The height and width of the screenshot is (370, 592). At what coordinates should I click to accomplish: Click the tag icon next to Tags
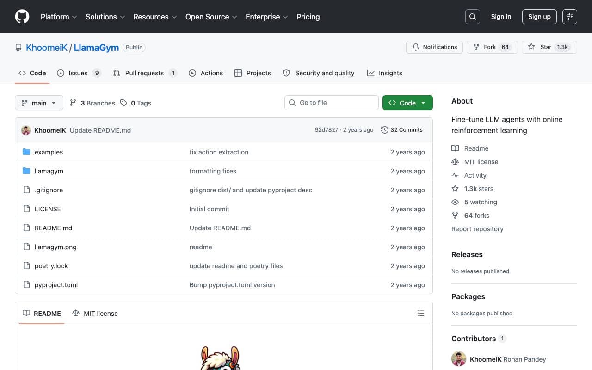coord(123,103)
